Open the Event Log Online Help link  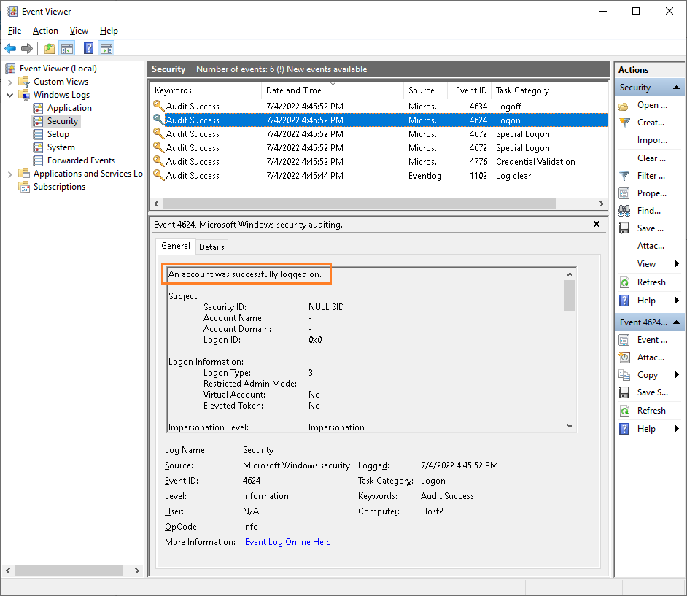tap(287, 542)
